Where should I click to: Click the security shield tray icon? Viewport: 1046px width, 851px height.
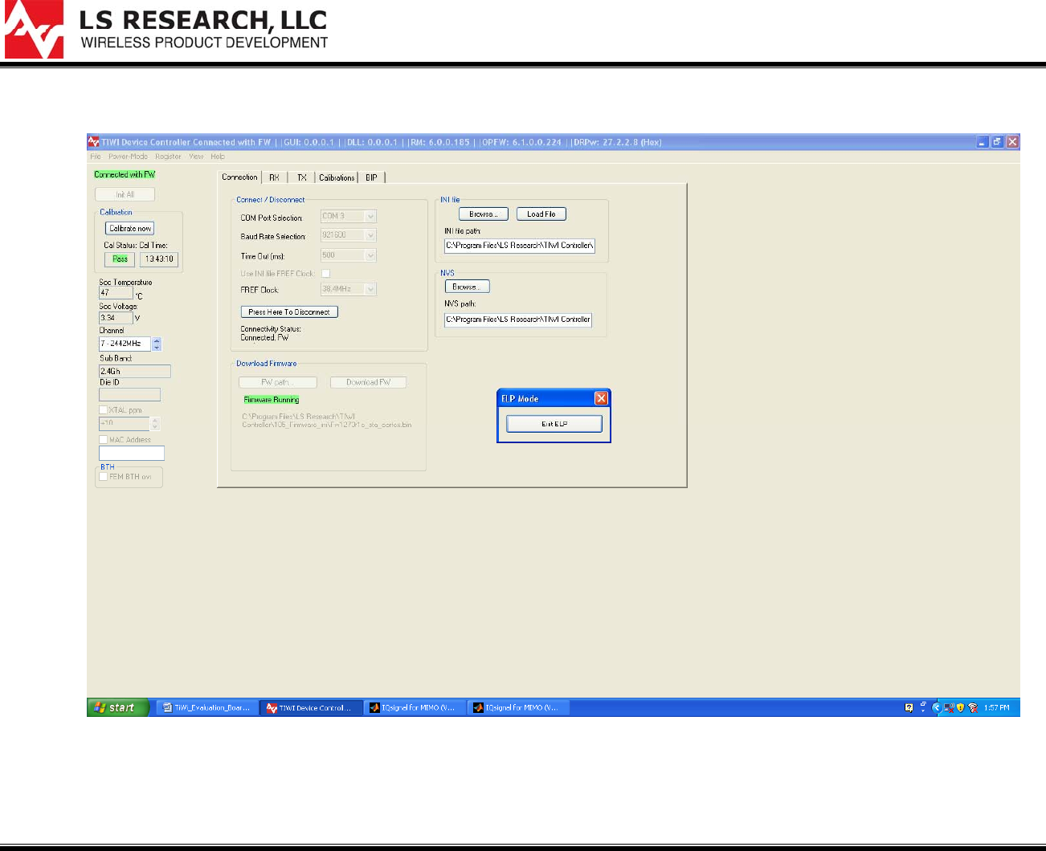(x=960, y=708)
